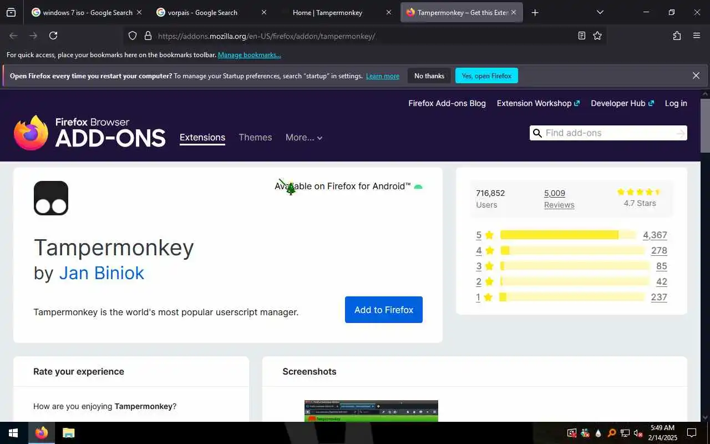
Task: Open Windows Start menu
Action: (13, 433)
